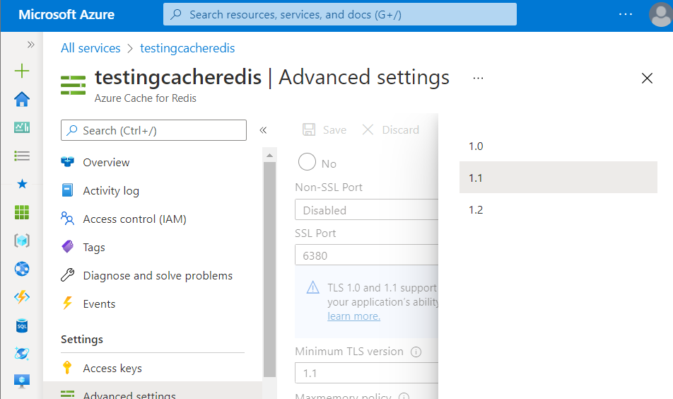The image size is (673, 399).
Task: Open the Home icon in left rail
Action: (22, 100)
